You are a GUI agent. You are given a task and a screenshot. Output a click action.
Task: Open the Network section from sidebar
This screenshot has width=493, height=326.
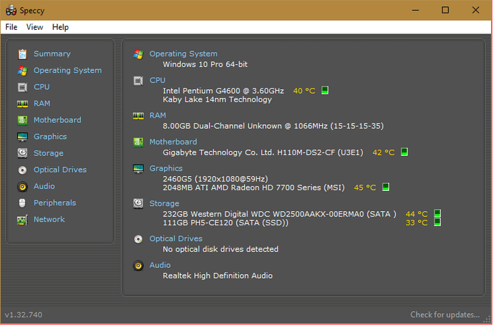(x=49, y=219)
